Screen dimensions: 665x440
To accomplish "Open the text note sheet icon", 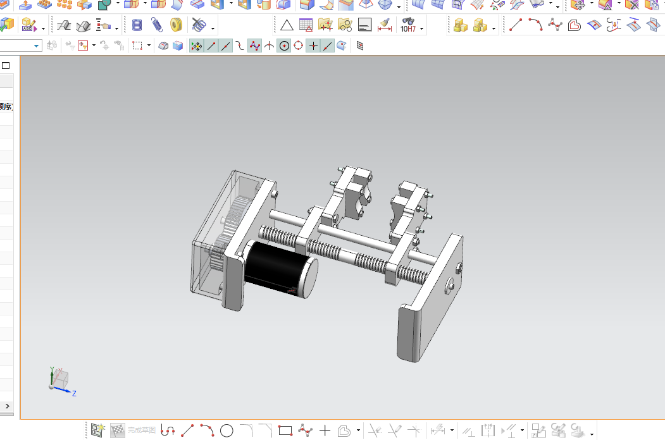I will tap(364, 25).
